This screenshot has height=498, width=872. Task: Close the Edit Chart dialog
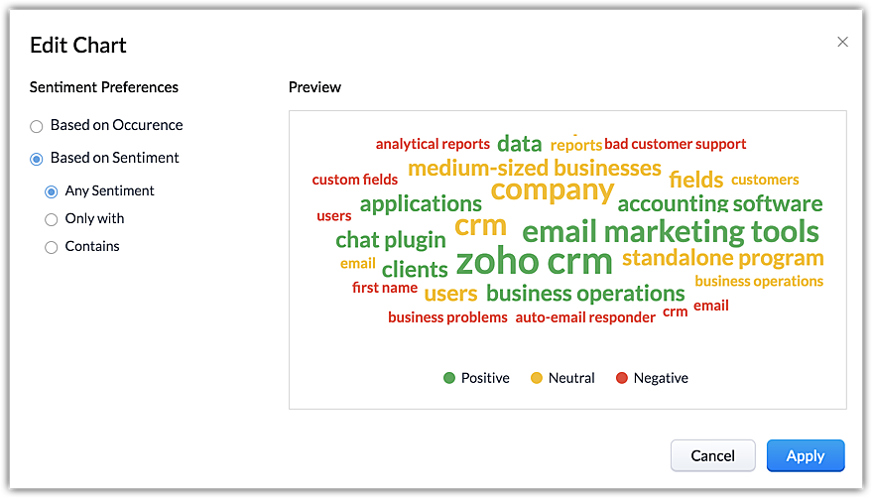coord(842,42)
